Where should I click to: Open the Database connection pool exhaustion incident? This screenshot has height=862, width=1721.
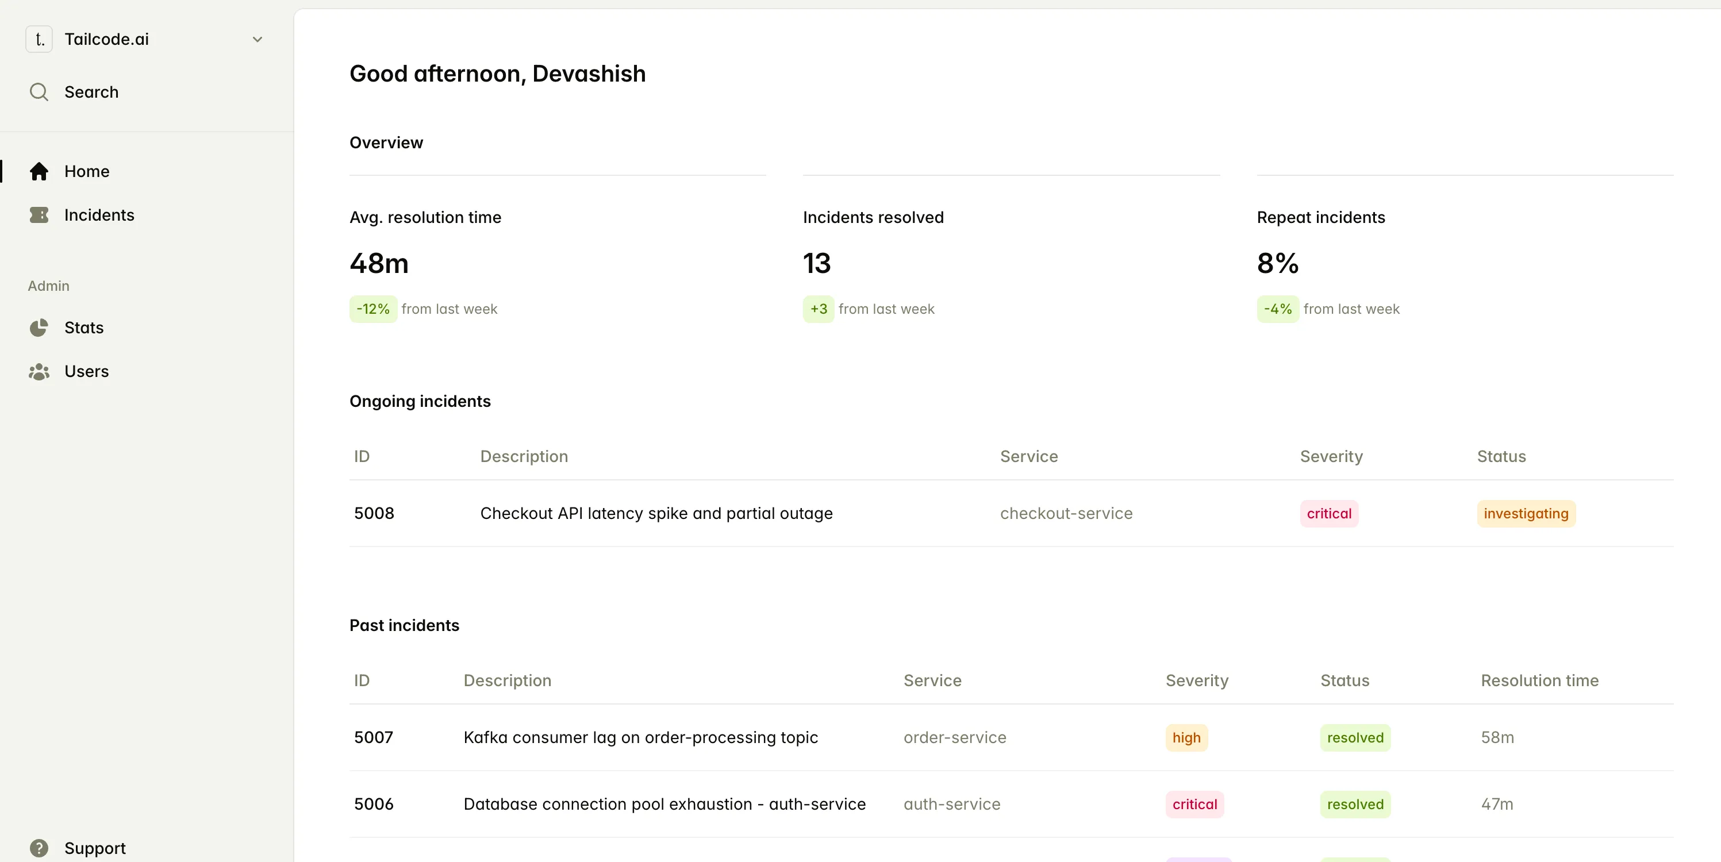(664, 805)
